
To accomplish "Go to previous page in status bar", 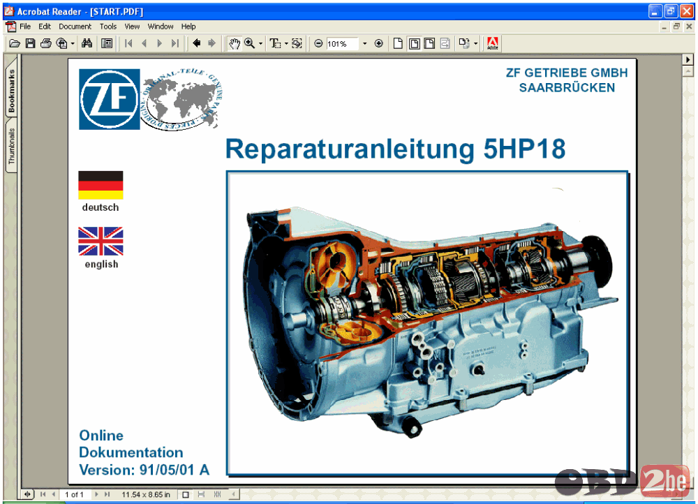I will coord(54,494).
